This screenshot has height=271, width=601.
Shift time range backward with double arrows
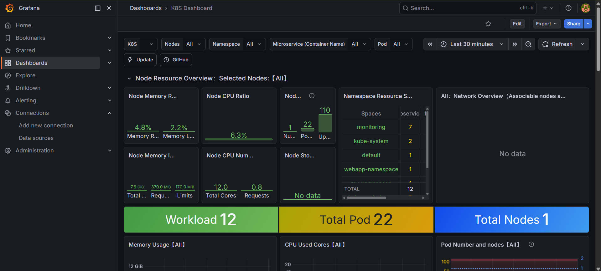click(430, 44)
